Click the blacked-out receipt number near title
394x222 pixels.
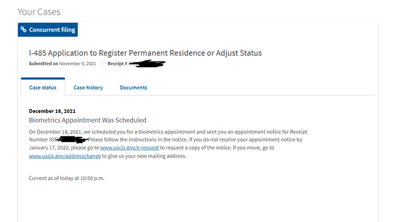coord(147,64)
